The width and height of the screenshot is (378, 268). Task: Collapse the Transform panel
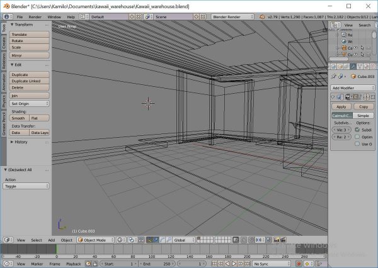click(13, 25)
